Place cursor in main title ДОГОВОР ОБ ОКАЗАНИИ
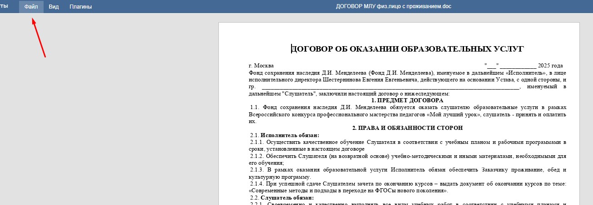The height and width of the screenshot is (205, 593). click(x=407, y=49)
